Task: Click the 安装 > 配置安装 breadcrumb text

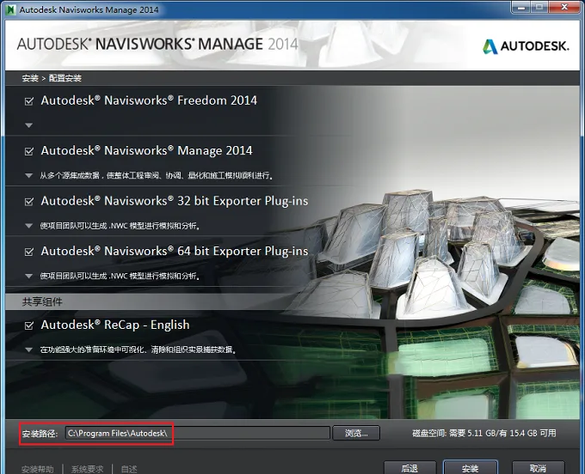Action: click(x=52, y=78)
